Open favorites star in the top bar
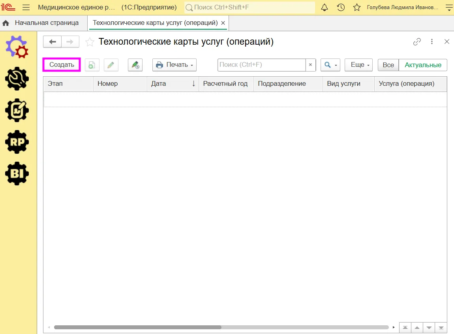 tap(357, 8)
